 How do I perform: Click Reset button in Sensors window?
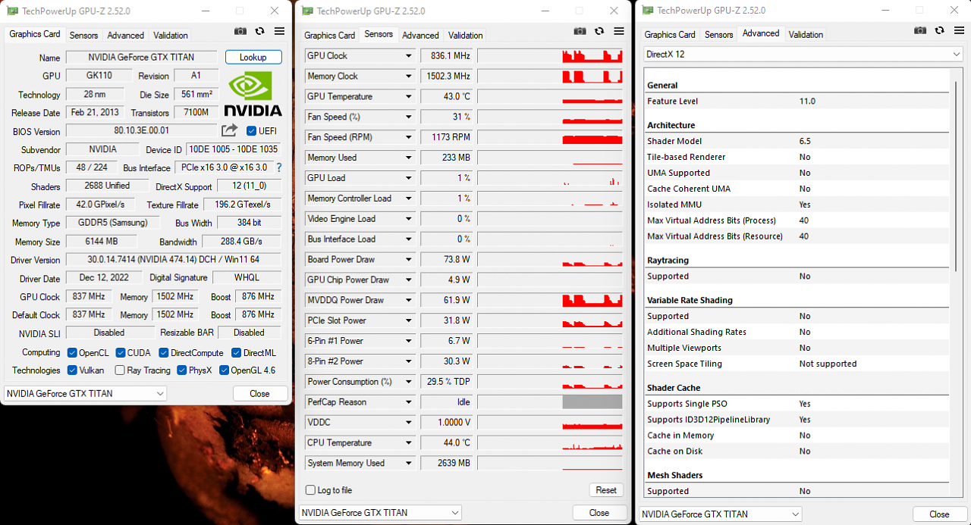tap(606, 490)
